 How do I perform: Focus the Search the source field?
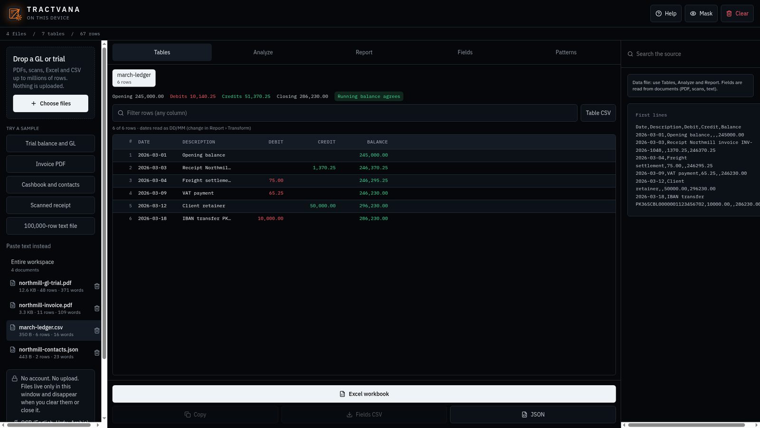coord(691,54)
